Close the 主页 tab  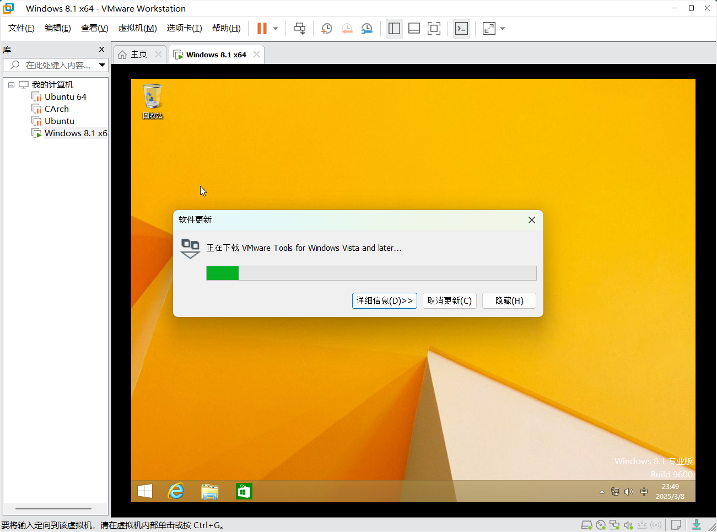click(158, 55)
